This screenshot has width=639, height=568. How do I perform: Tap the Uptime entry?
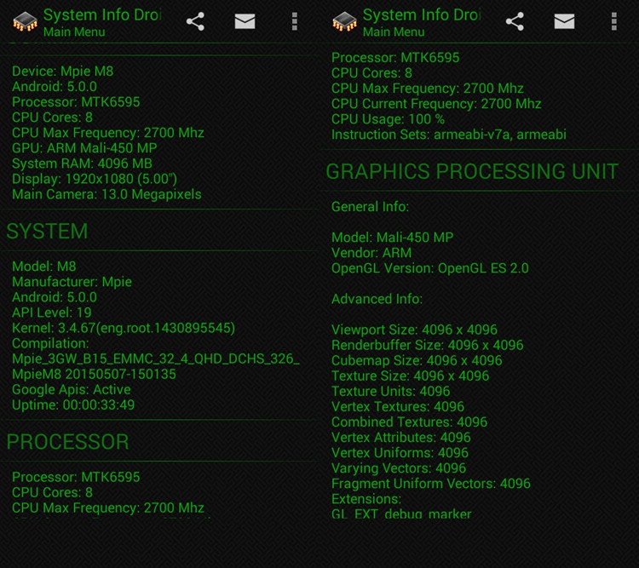(x=73, y=404)
